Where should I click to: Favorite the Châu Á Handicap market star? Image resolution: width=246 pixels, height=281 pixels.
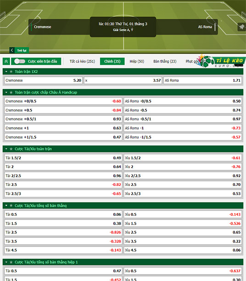click(11, 92)
